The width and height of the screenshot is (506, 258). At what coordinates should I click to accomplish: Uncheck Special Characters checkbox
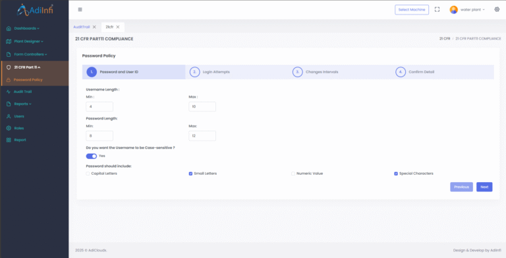(x=396, y=174)
